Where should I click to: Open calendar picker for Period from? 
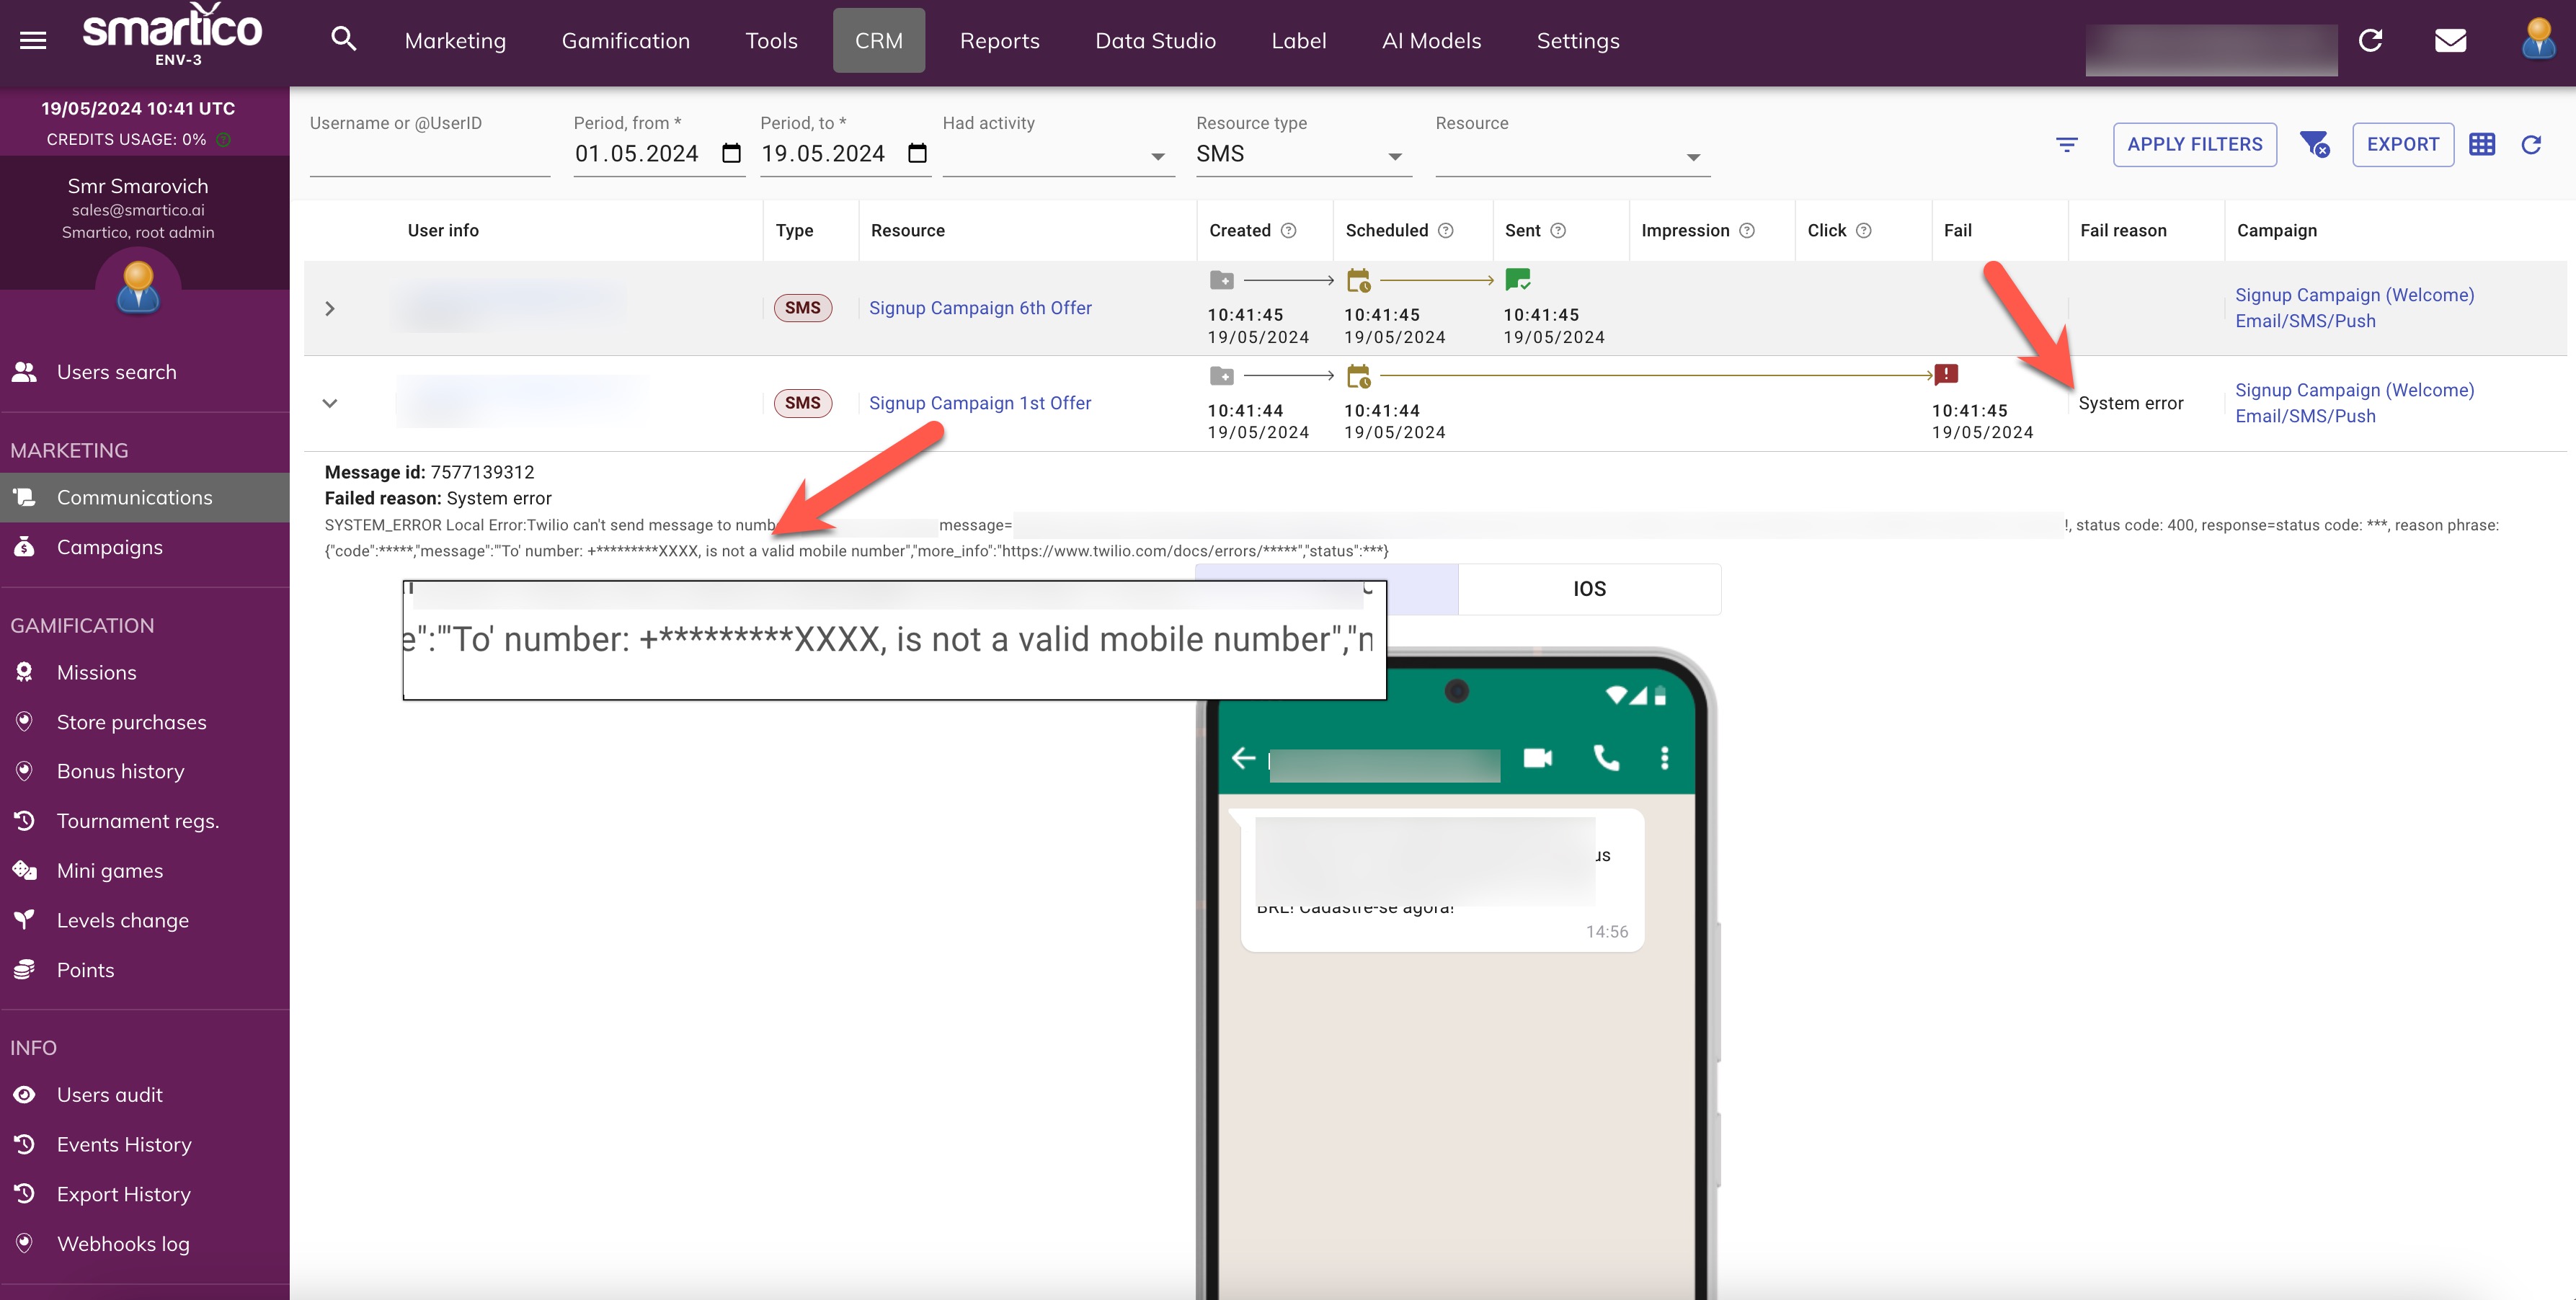pos(731,153)
